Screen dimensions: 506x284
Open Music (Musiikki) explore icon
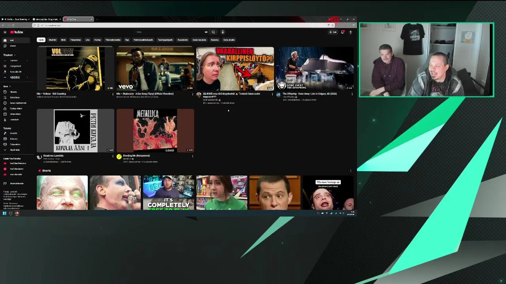5,133
